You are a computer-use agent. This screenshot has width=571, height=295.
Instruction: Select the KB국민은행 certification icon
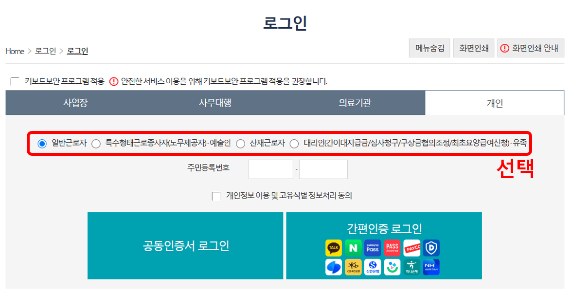(x=354, y=267)
